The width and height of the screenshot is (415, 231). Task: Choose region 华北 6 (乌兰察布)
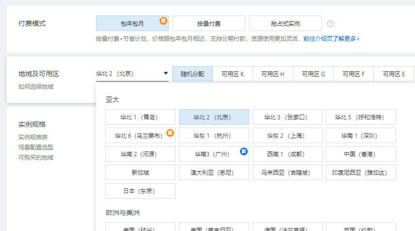tap(140, 135)
